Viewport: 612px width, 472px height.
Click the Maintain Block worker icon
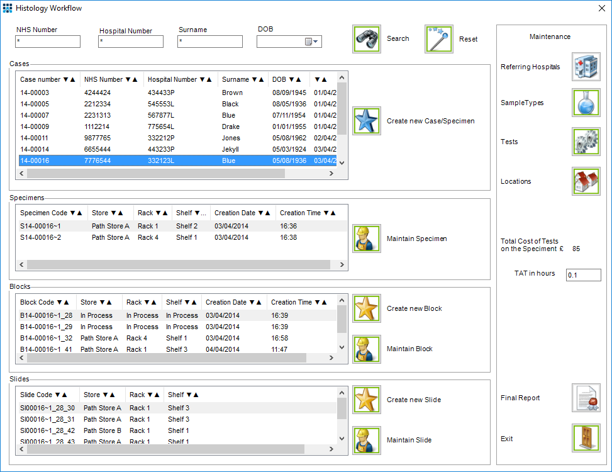click(367, 349)
